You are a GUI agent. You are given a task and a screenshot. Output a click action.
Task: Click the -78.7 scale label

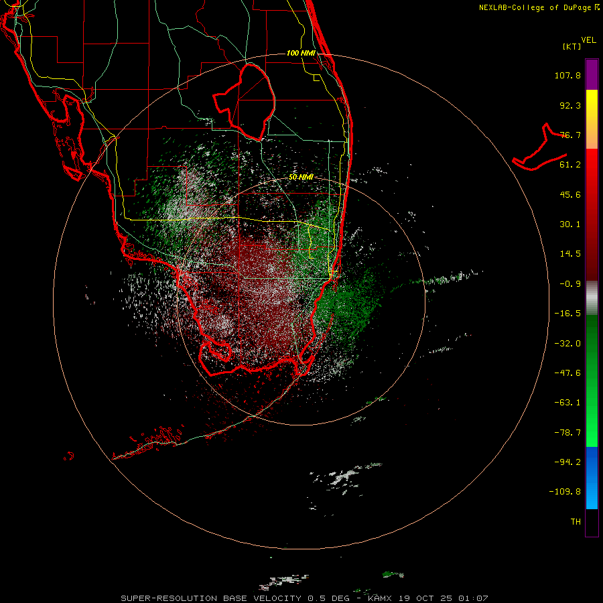(567, 433)
